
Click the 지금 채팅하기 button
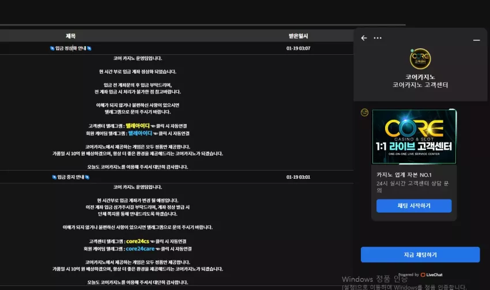(420, 255)
